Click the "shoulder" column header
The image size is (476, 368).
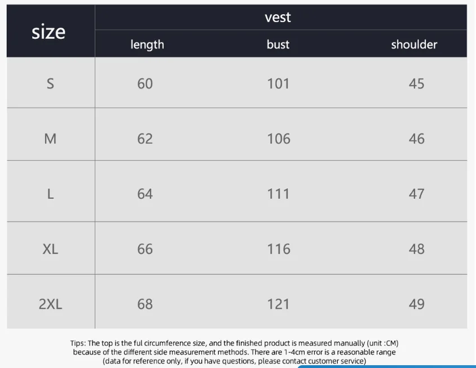pos(414,45)
